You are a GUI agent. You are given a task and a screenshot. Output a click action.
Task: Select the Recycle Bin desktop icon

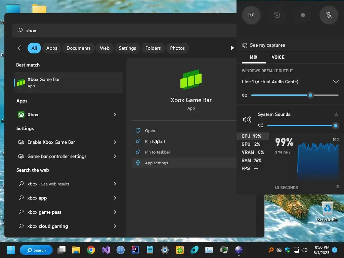coord(327,211)
